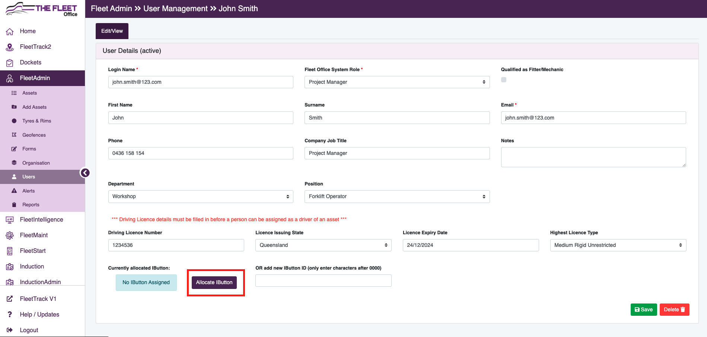
Task: Click the Allocate IButton button
Action: click(x=214, y=282)
